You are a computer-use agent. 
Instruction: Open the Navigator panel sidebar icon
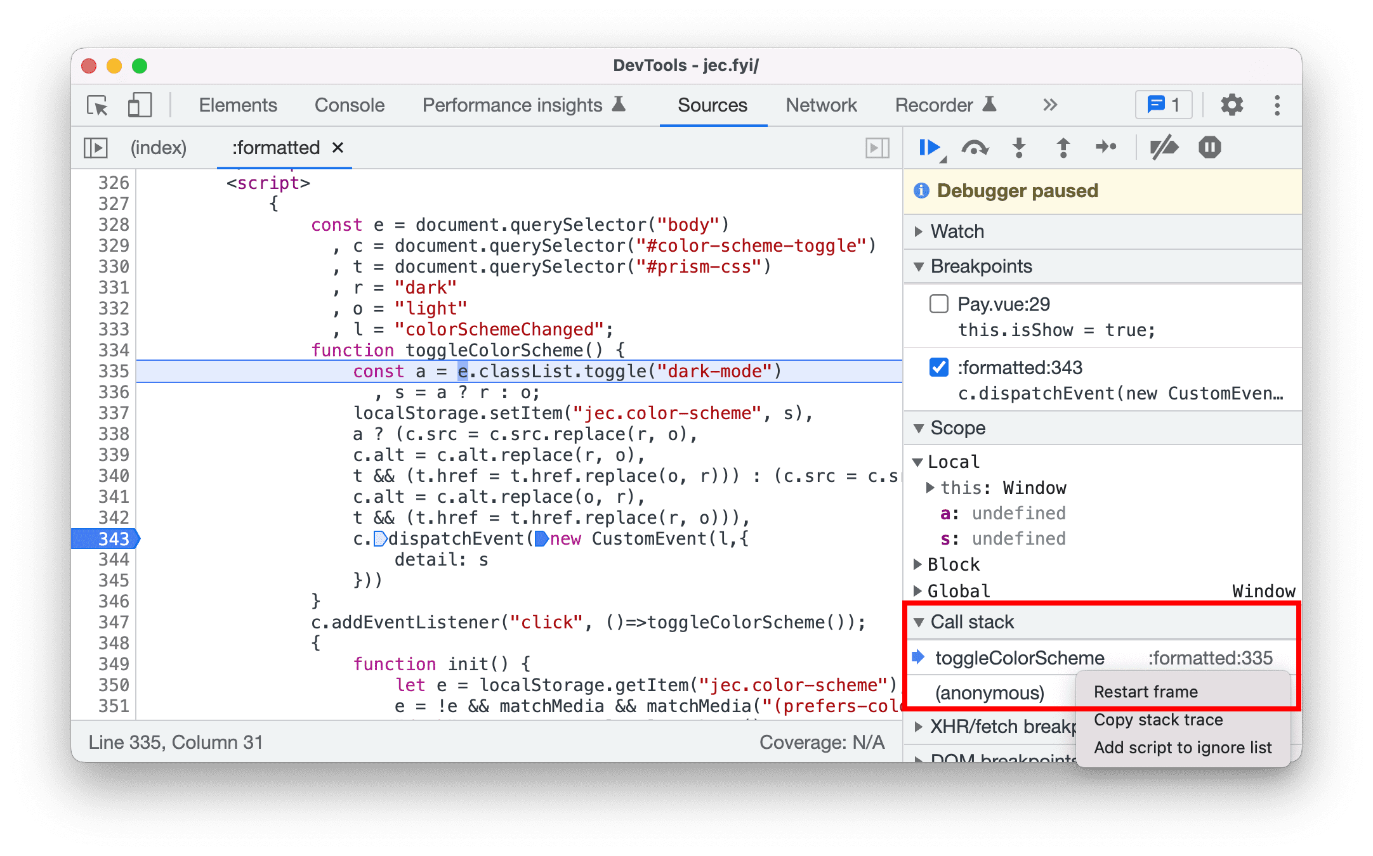(x=96, y=147)
